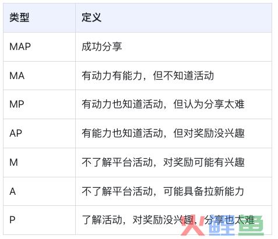Select the MP type cell
Screen dimensions: 278x239
tap(39, 104)
